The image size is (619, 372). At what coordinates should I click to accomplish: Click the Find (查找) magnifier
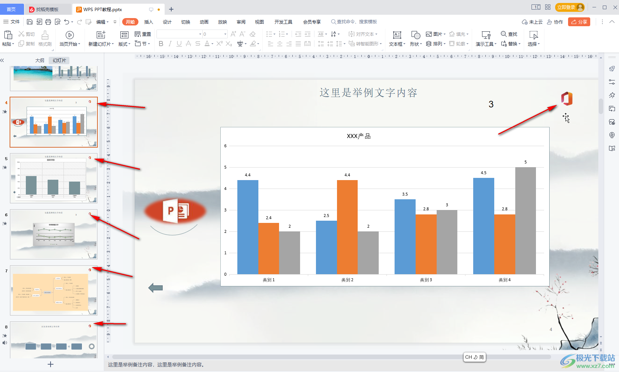509,34
